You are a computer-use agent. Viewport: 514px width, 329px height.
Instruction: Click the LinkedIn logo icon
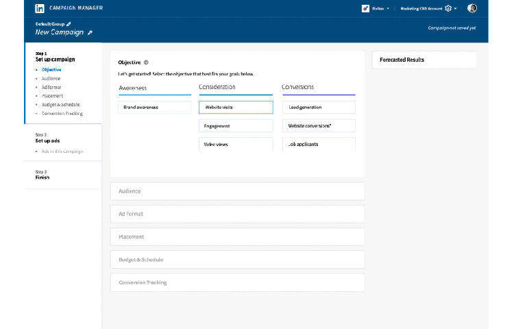[x=40, y=8]
